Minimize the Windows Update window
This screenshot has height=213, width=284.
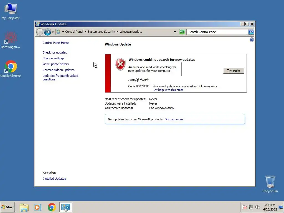(242, 24)
